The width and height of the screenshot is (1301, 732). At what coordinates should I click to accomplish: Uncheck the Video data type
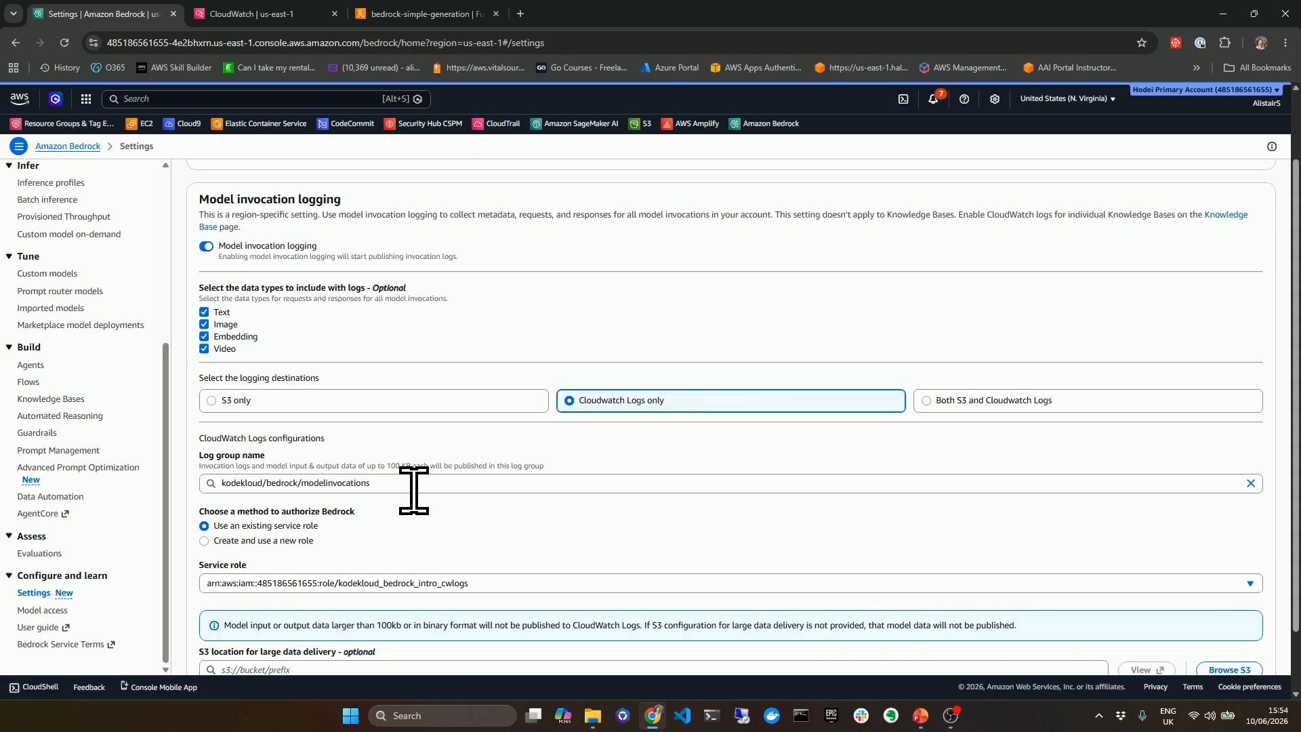pos(204,349)
